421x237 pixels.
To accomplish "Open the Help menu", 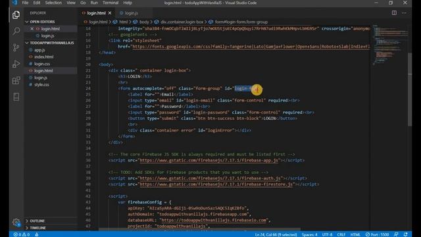I will (x=128, y=3).
